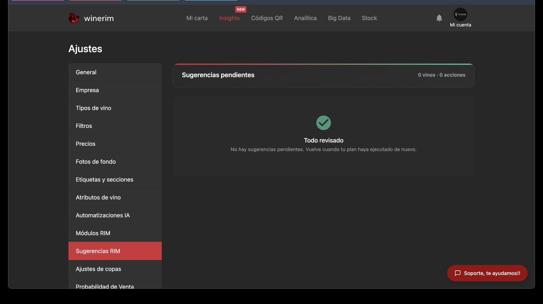Select General settings in sidebar
Screen dimensions: 543x304
click(x=115, y=72)
